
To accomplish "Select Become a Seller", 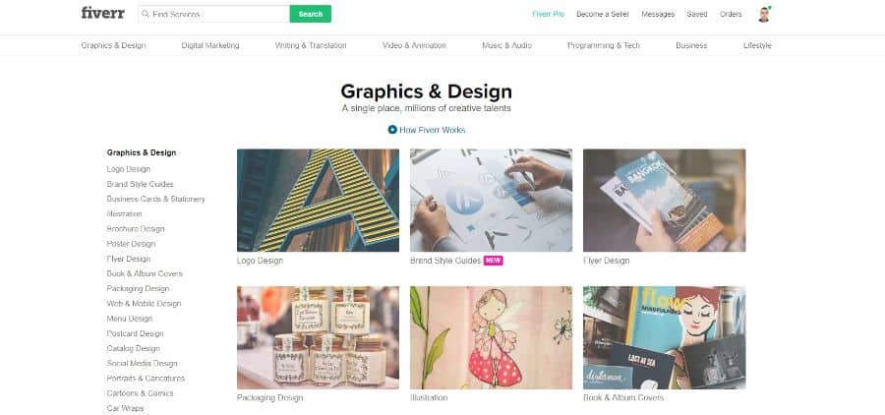I will (603, 14).
